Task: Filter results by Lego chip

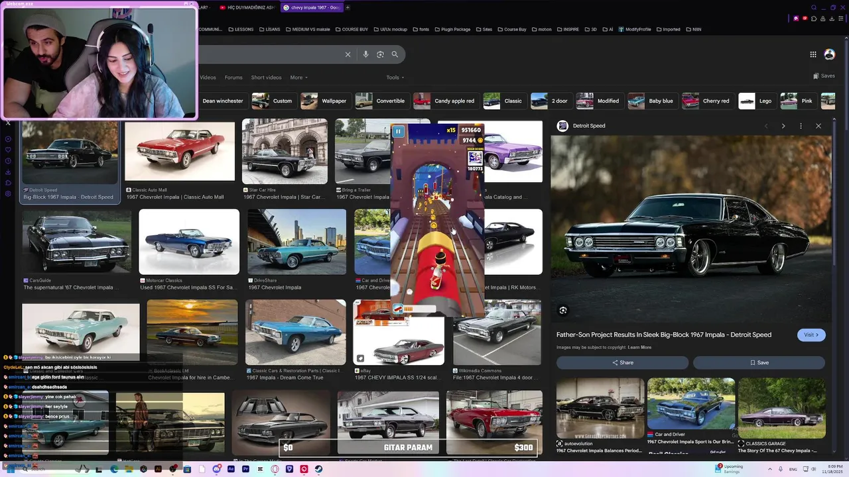Action: click(x=757, y=101)
